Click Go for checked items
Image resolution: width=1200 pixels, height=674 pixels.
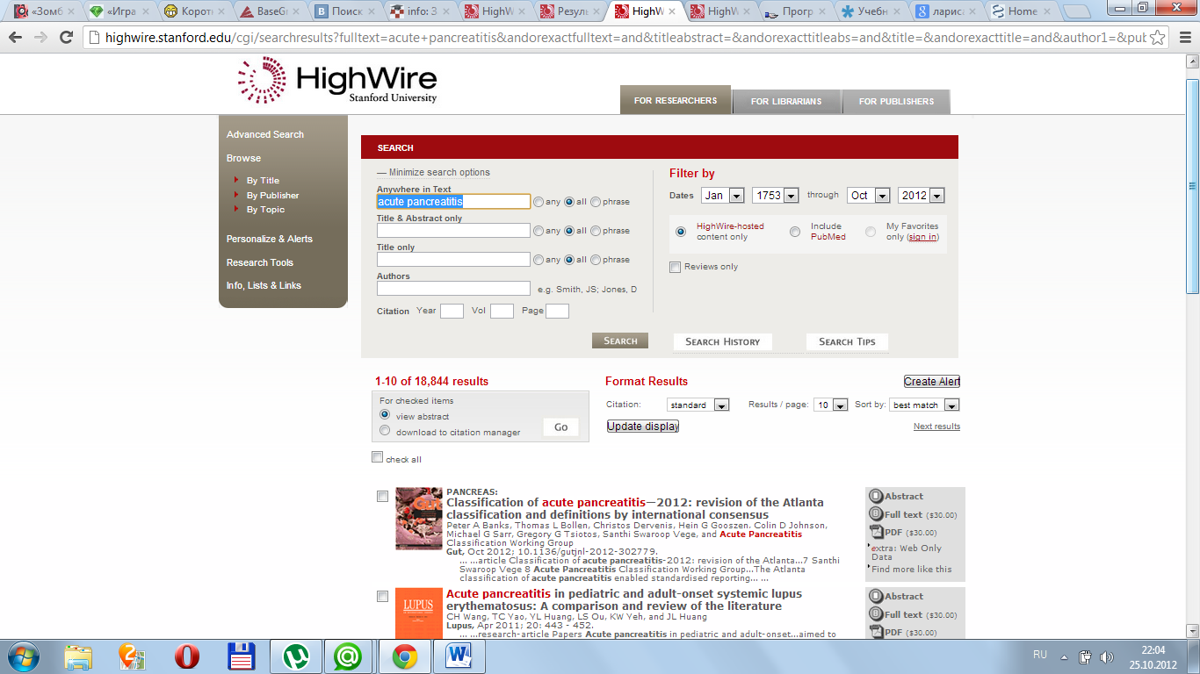[561, 427]
